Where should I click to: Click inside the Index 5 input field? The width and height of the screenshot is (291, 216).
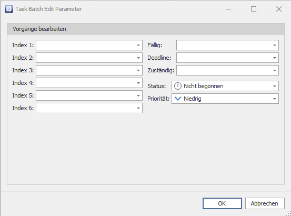point(89,95)
